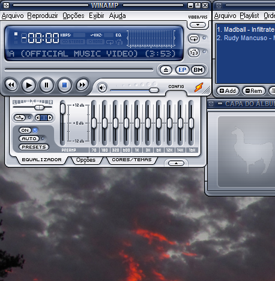Click the eject open file icon
The image size is (275, 281).
[x=166, y=70]
